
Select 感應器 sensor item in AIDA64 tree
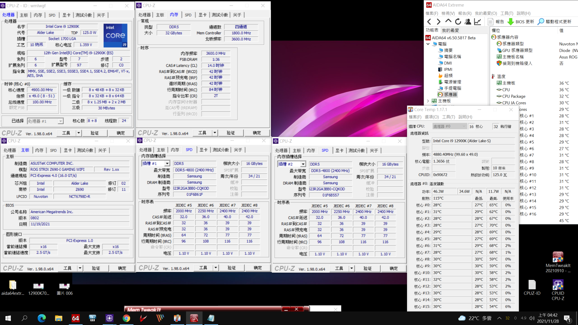click(447, 95)
